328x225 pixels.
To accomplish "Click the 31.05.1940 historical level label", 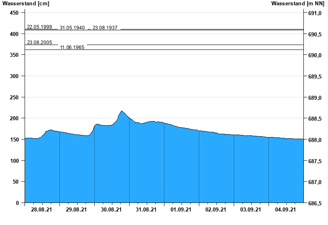I will 72,28.
